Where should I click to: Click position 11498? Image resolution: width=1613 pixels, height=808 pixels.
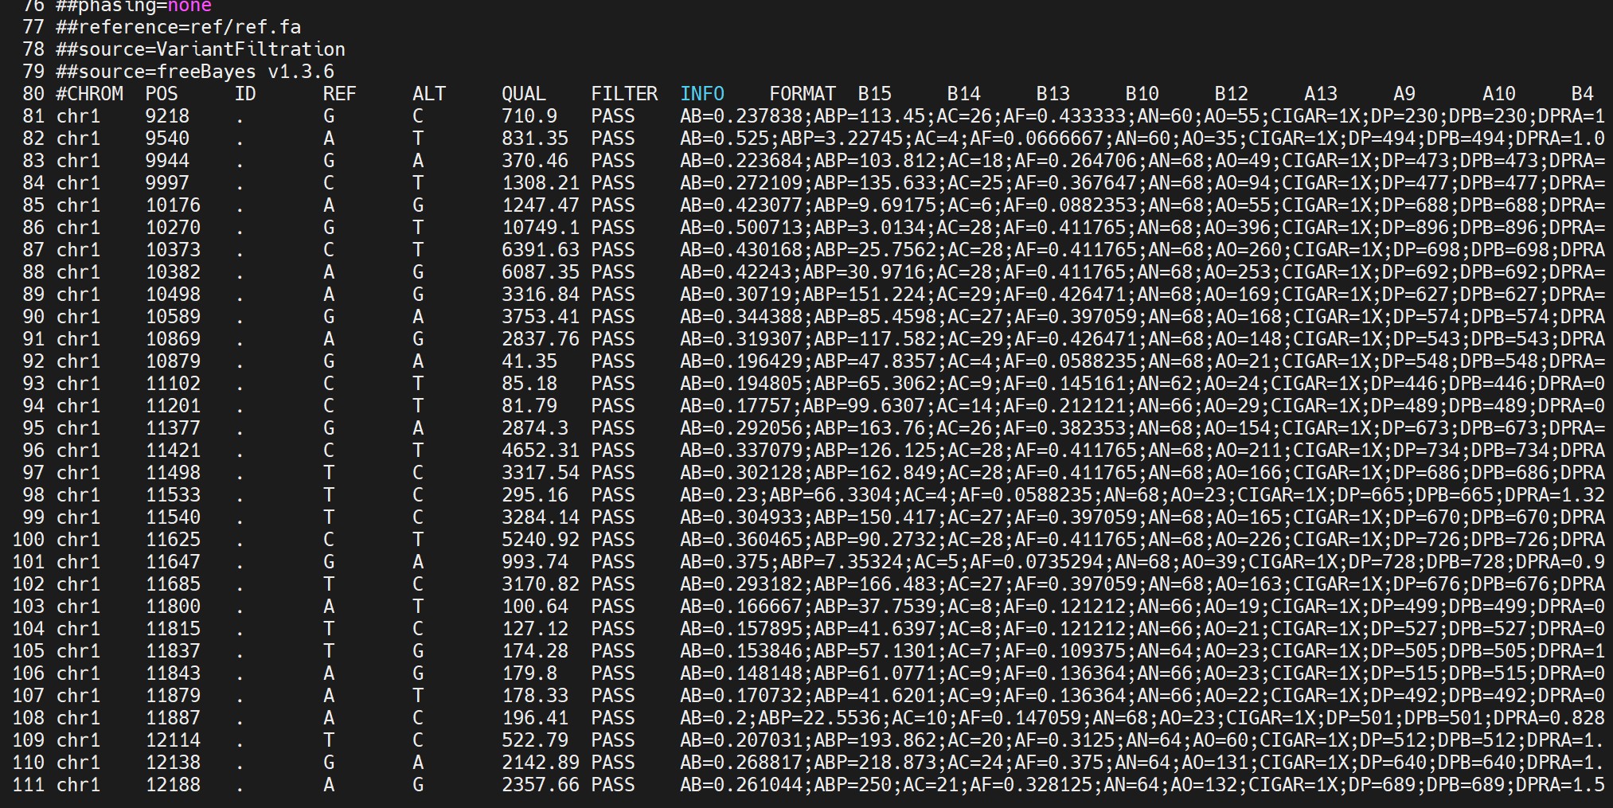tap(173, 473)
